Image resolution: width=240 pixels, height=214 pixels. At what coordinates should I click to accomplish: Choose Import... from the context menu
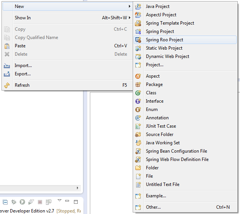(x=67, y=66)
